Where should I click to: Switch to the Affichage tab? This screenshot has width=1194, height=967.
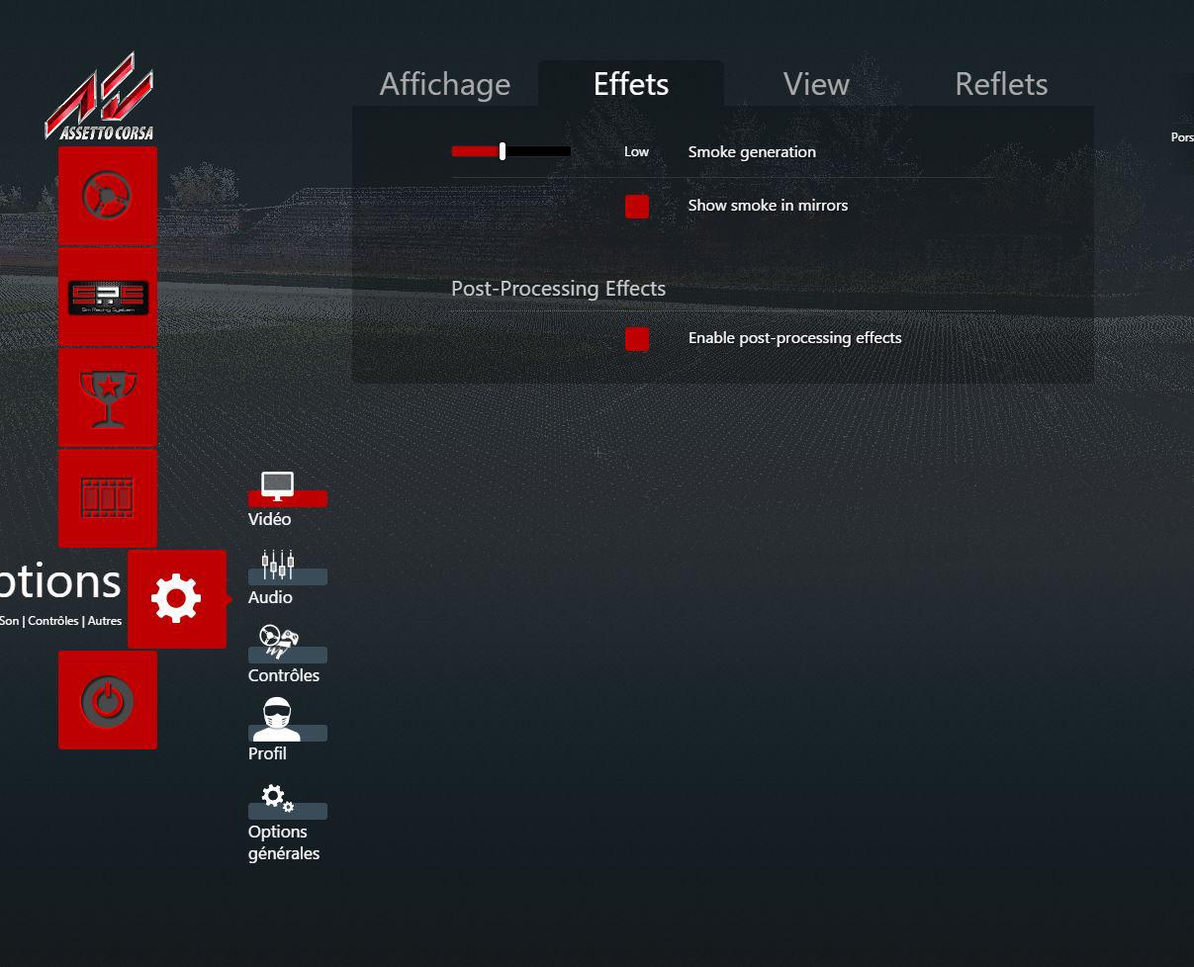coord(445,84)
